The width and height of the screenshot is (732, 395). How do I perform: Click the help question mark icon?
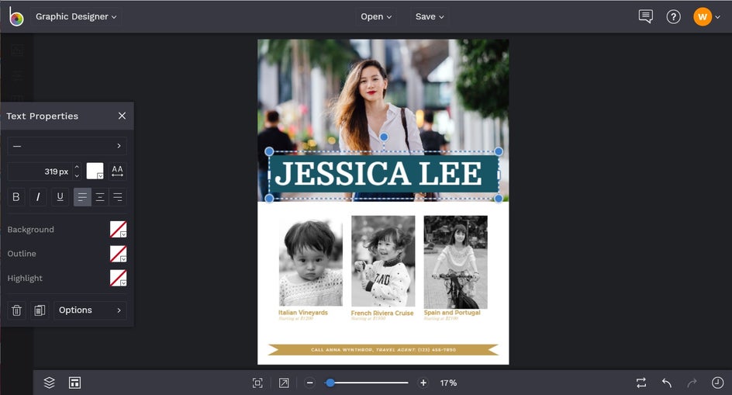(x=673, y=17)
